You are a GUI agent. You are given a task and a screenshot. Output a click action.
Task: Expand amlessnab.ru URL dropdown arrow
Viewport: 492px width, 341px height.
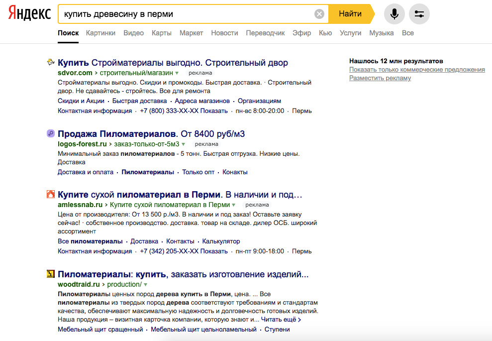[233, 205]
